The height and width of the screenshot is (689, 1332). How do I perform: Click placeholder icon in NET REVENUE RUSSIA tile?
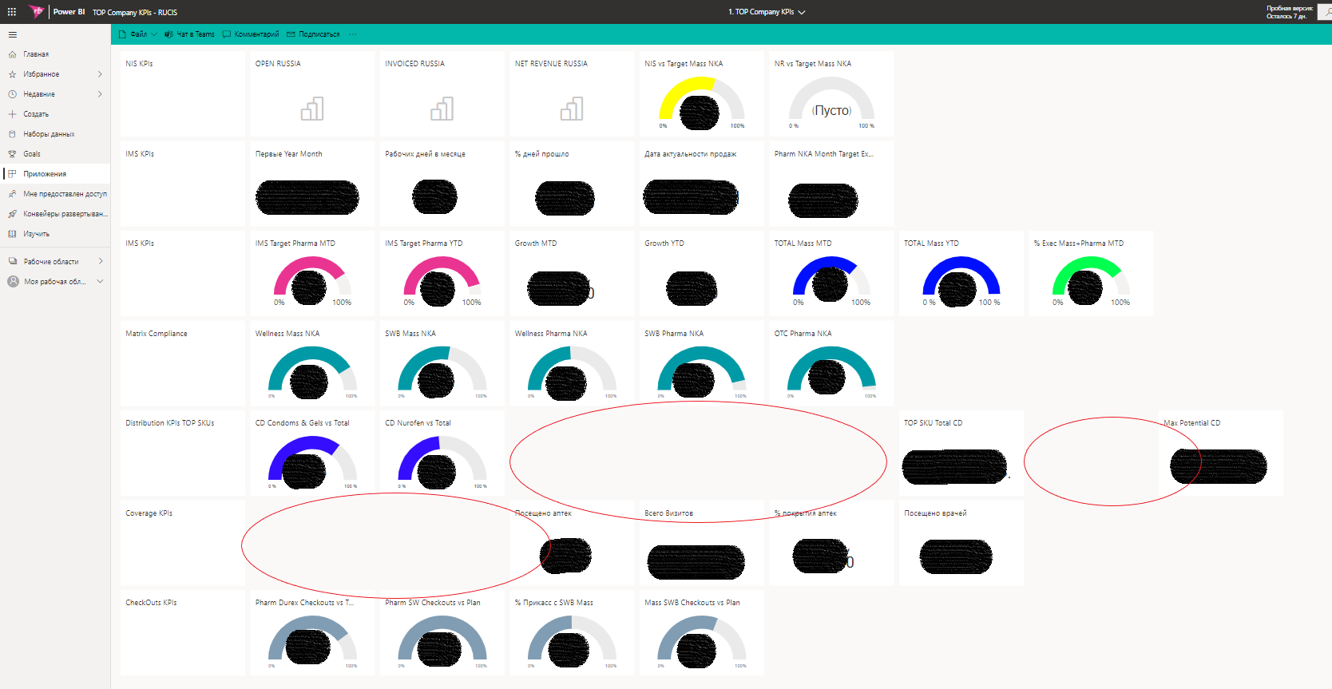[572, 109]
